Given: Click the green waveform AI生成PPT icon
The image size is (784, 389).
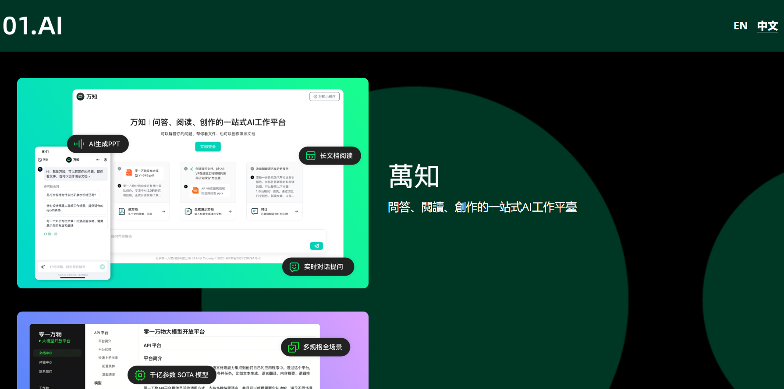Looking at the screenshot, I should tap(79, 144).
